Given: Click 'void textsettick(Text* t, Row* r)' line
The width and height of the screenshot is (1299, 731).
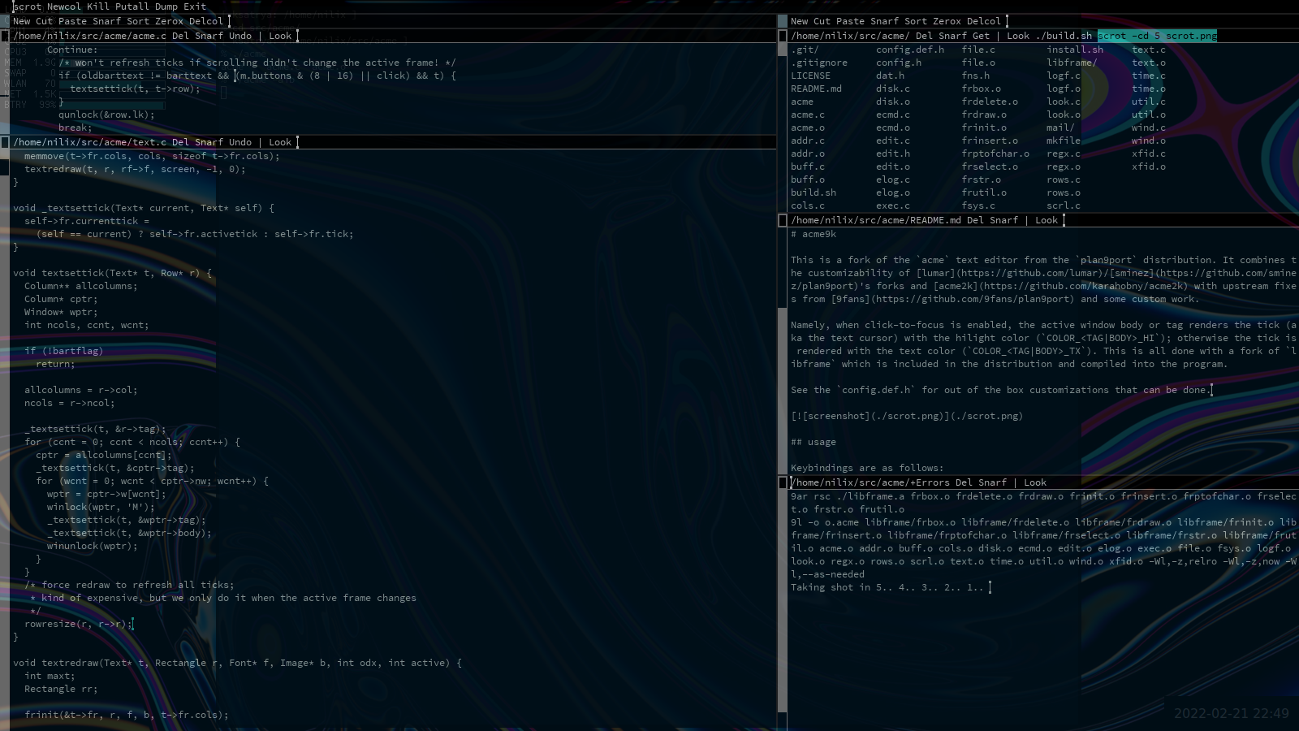Looking at the screenshot, I should (x=112, y=273).
